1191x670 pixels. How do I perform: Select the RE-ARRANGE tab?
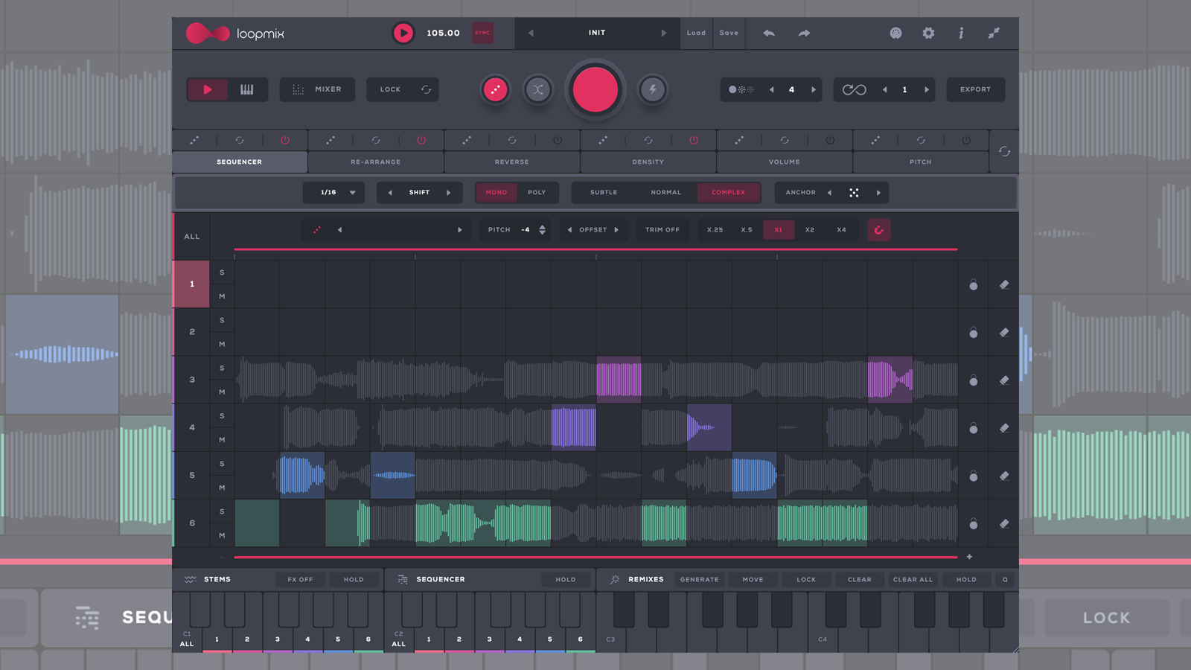[x=376, y=162]
